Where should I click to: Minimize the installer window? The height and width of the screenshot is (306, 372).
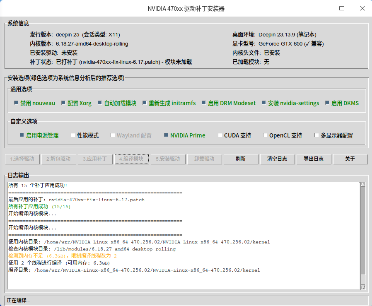[x=321, y=8]
